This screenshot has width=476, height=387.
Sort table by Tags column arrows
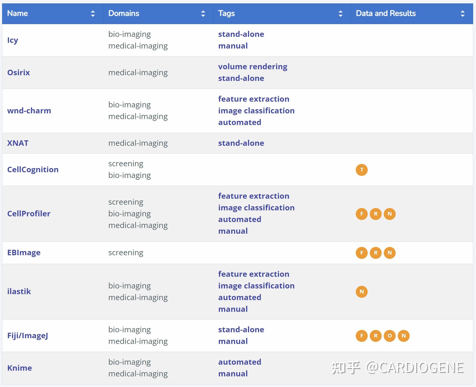[x=340, y=14]
